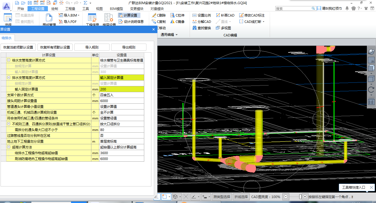
Task: Click C拉伸 stretch tool
Action: tap(178, 15)
